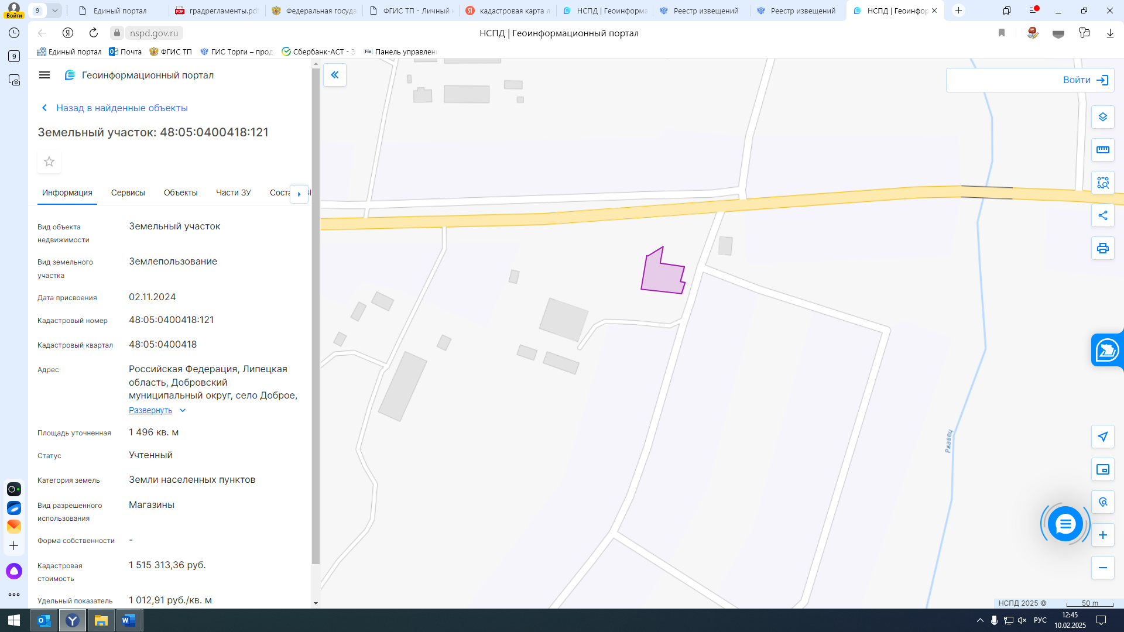This screenshot has height=632, width=1124.
Task: Add parcel to favorites star
Action: [49, 162]
